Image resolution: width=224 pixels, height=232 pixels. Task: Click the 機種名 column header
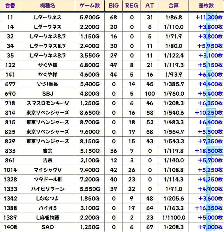pos(47,6)
